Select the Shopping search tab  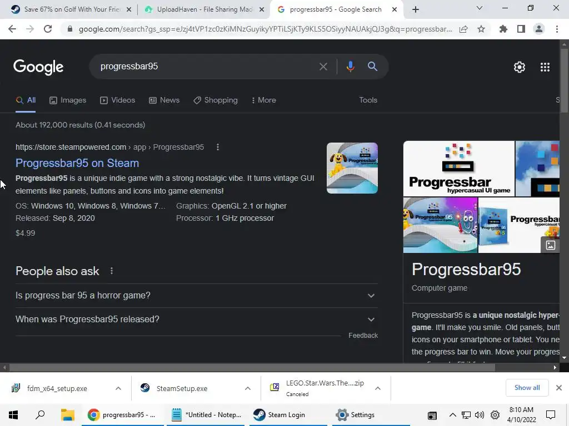pyautogui.click(x=216, y=100)
